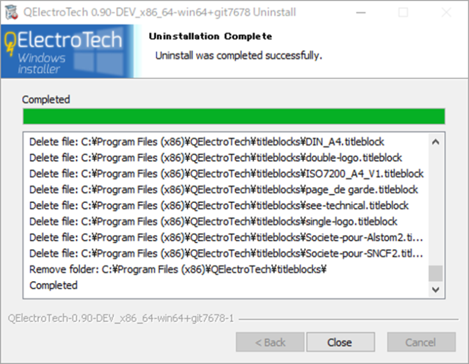This screenshot has width=469, height=364.
Task: Select the double-logo.titleblock log entry
Action: 215,158
